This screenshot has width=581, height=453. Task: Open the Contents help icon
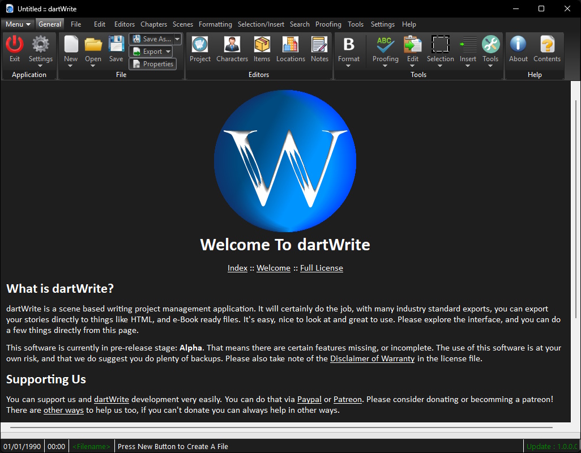pos(547,45)
